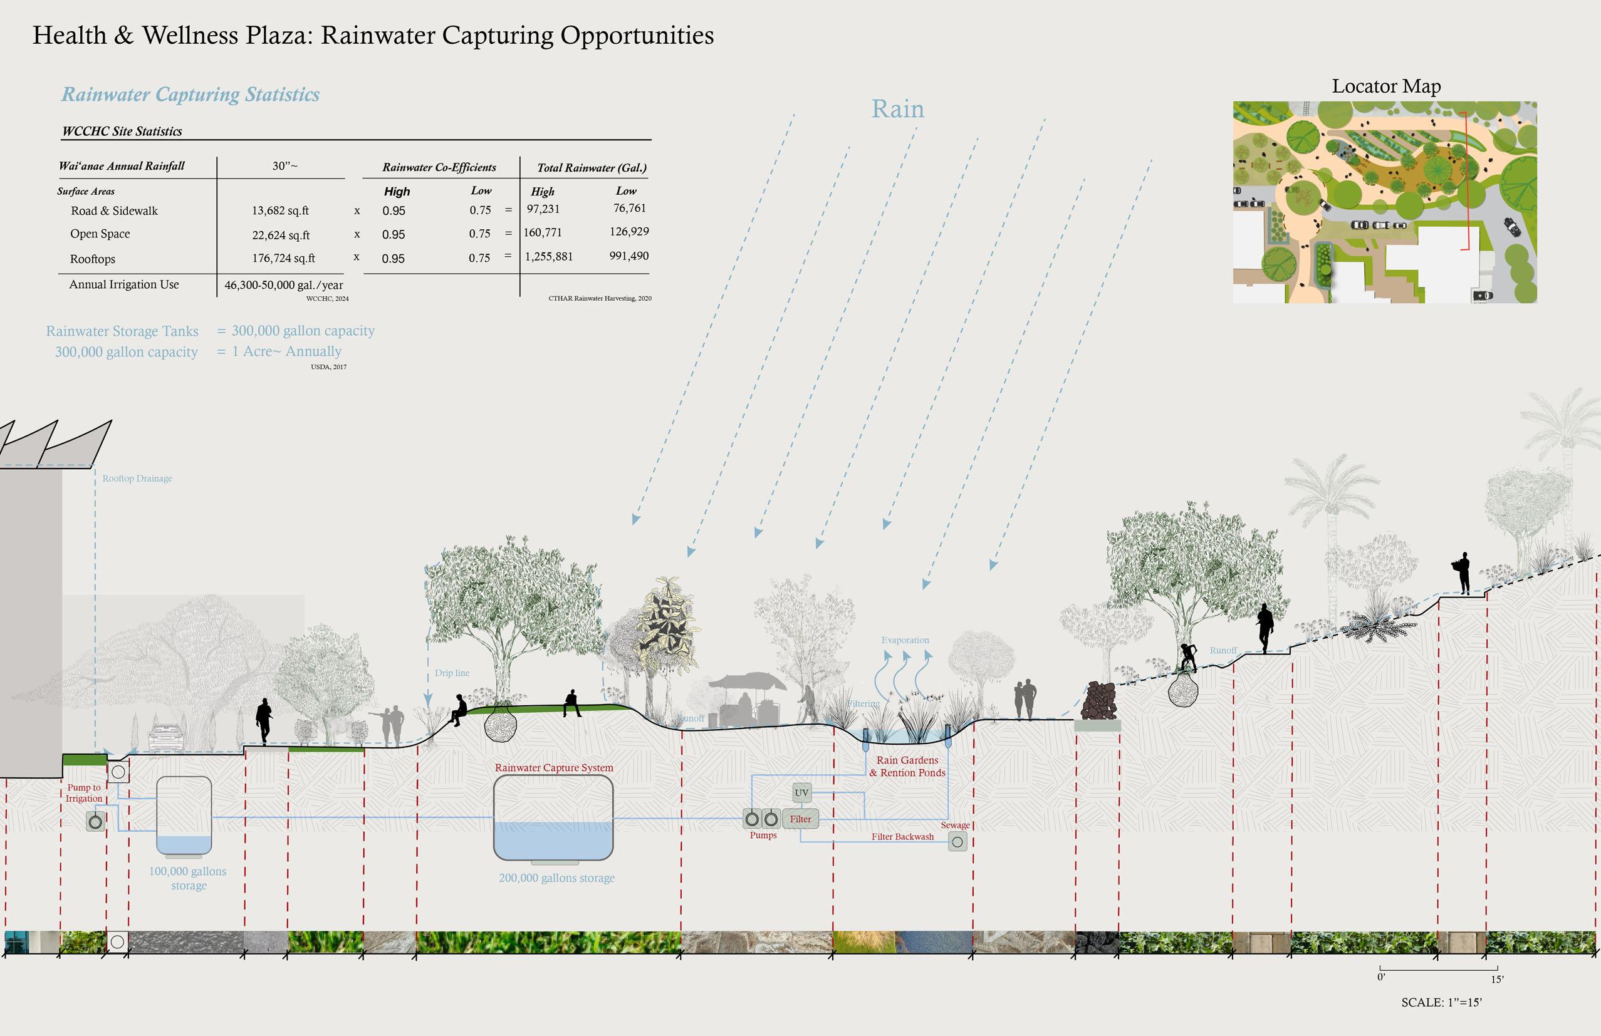Click the drain square below the curb
Viewport: 1601px width, 1036px height.
[118, 772]
